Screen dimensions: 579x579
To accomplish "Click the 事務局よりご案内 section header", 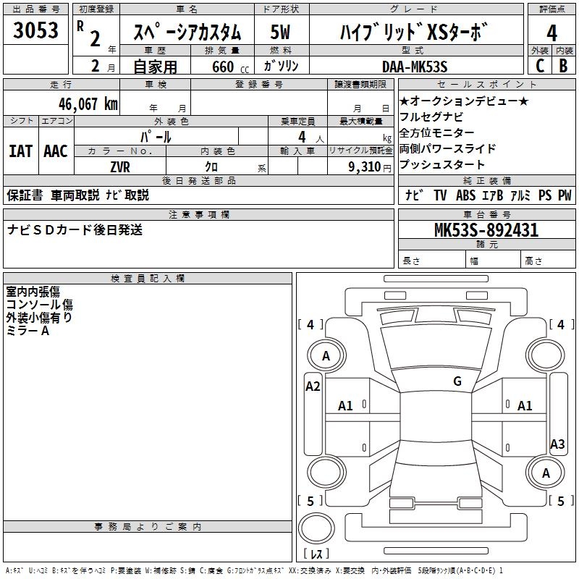I will (x=148, y=527).
